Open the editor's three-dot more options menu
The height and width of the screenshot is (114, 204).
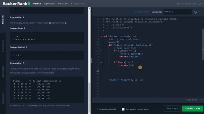click(200, 12)
